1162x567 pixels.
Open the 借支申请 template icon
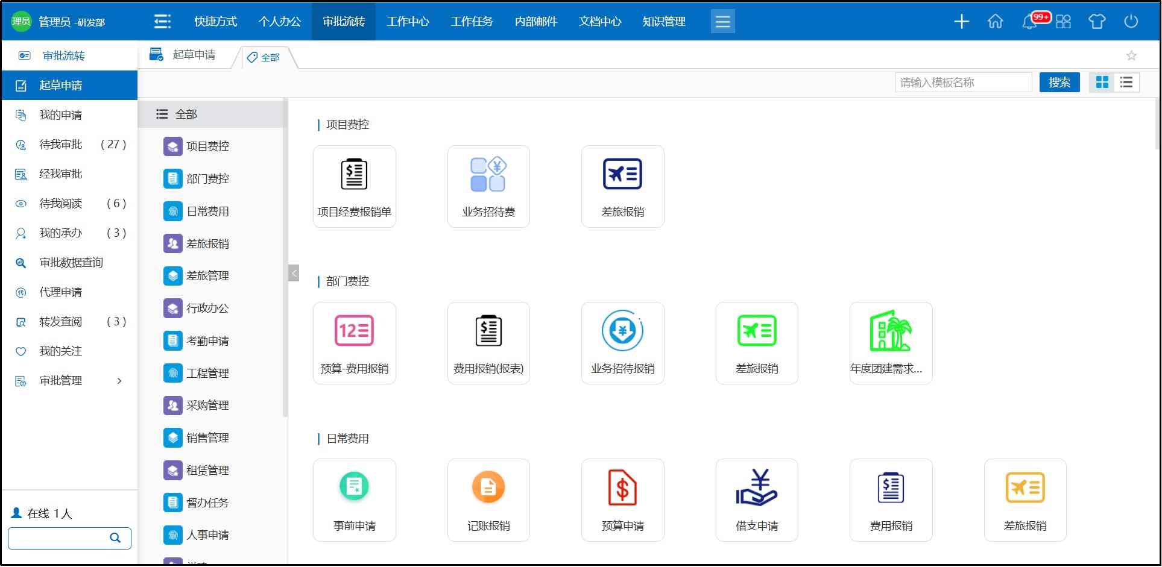pos(756,500)
